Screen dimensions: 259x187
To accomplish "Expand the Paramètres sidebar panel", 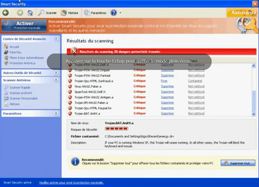I will click(56, 113).
